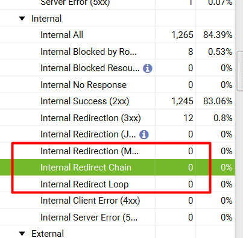Select the highlighted Internal Redirect Chain row
Viewport: 243px width, 238px height.
118,168
